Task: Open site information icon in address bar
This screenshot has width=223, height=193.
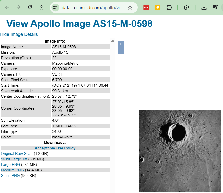Action: coord(55,7)
